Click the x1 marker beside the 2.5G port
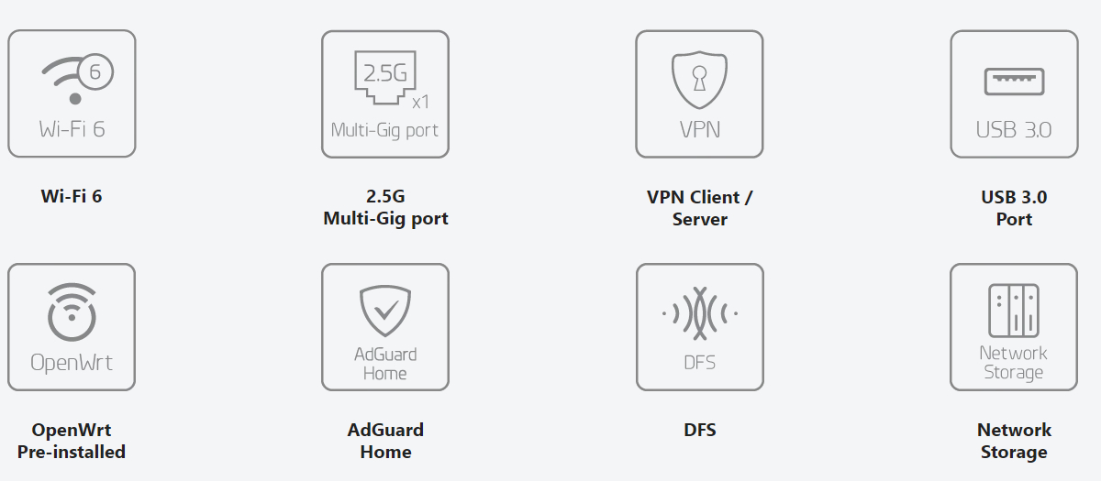The width and height of the screenshot is (1101, 481). [x=421, y=102]
